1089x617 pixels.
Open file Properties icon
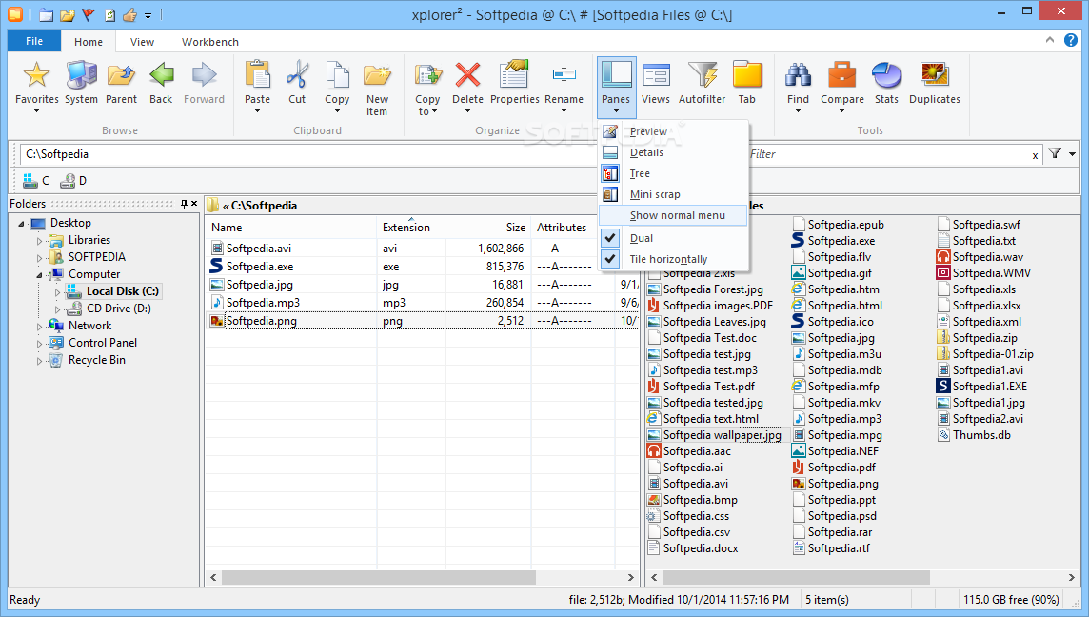tap(515, 75)
